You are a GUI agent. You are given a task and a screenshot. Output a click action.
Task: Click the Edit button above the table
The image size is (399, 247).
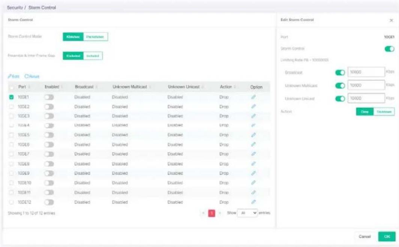coord(13,76)
